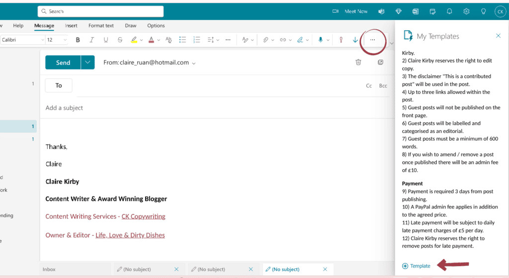Toggle underline formatting
This screenshot has height=278, width=509.
pos(105,40)
